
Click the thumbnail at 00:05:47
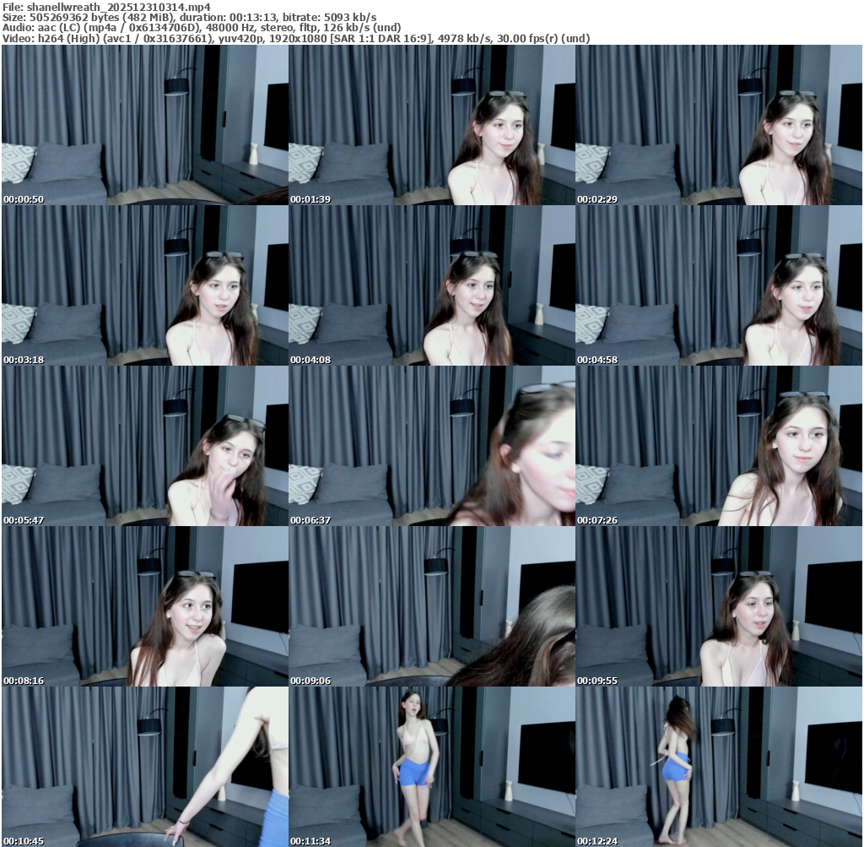144,446
